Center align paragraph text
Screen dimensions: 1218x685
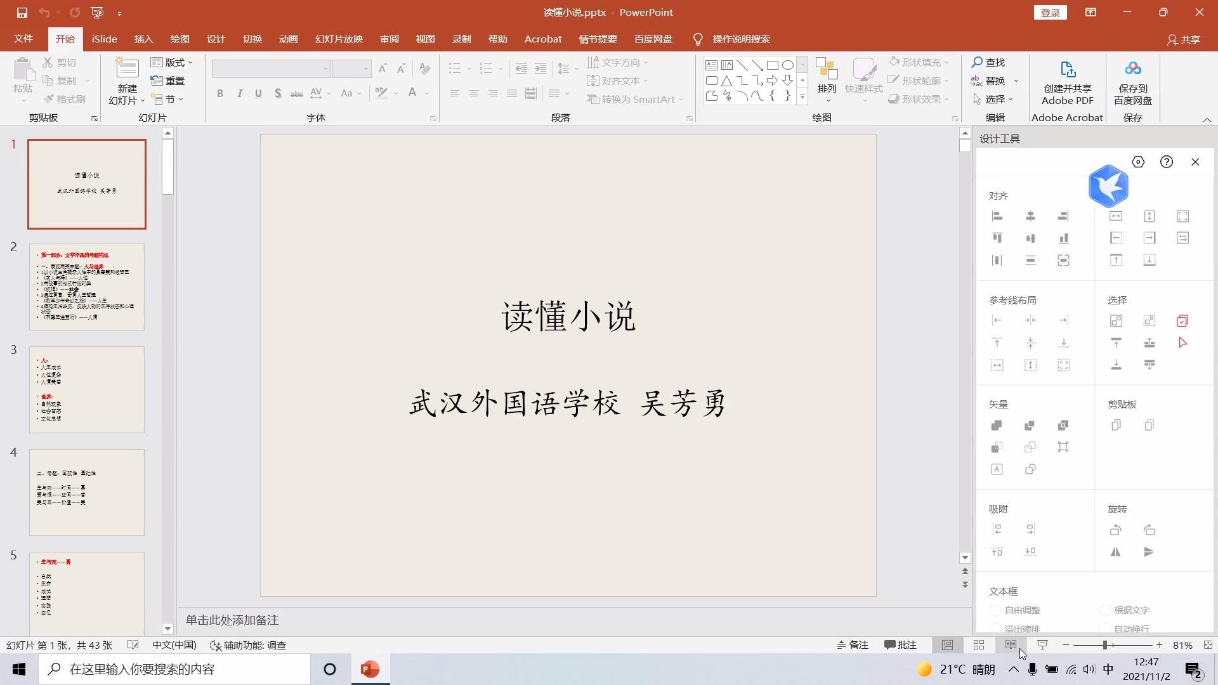click(474, 93)
